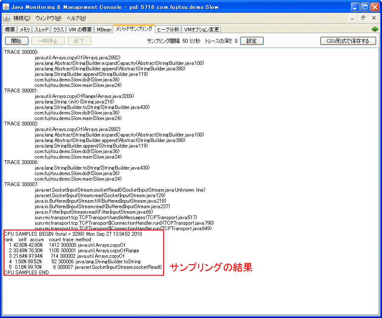The width and height of the screenshot is (382, 318).
Task: Click the TRACE 300007: header line
Action: (21, 184)
